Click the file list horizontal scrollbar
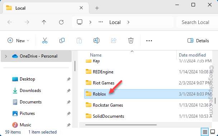 121,125
